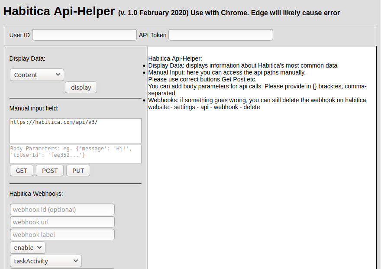The image size is (381, 269).
Task: Click the POST button
Action: tap(50, 171)
